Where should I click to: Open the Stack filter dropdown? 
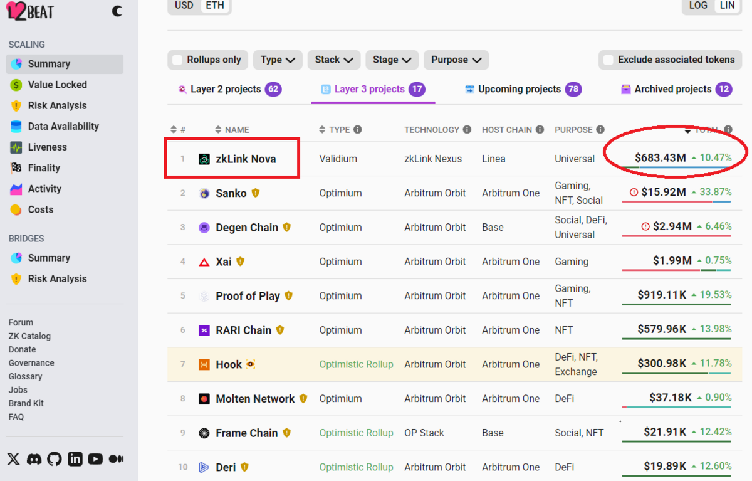click(334, 60)
